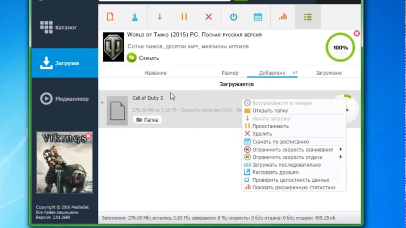Click the World of Tanks logo thumbnail
406x228 pixels.
tap(113, 47)
